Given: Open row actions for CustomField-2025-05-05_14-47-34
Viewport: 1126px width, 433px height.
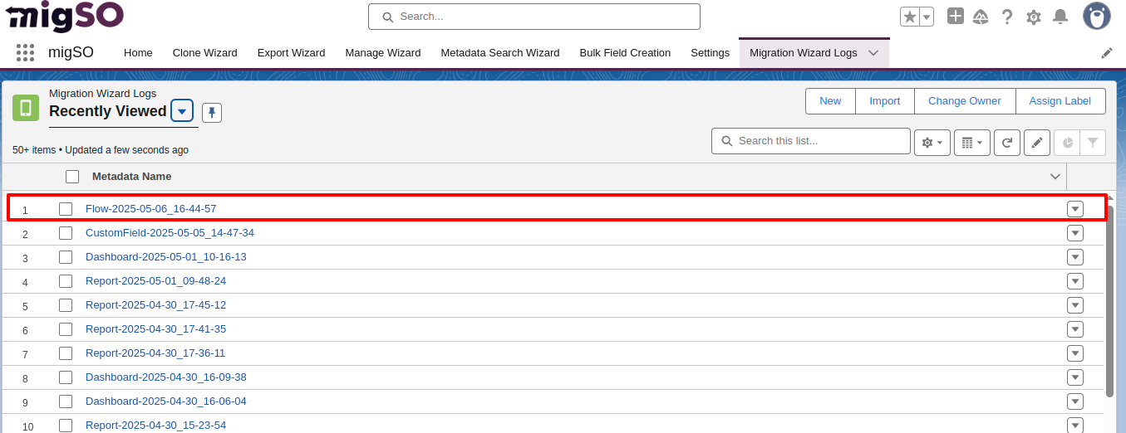Looking at the screenshot, I should (x=1075, y=233).
